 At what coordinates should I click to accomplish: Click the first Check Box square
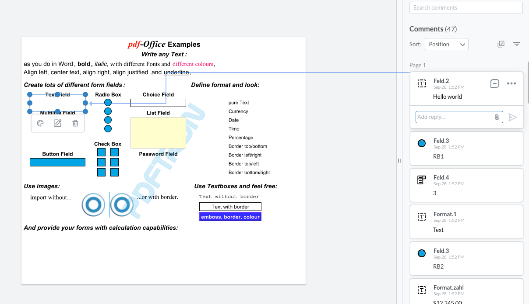point(101,152)
